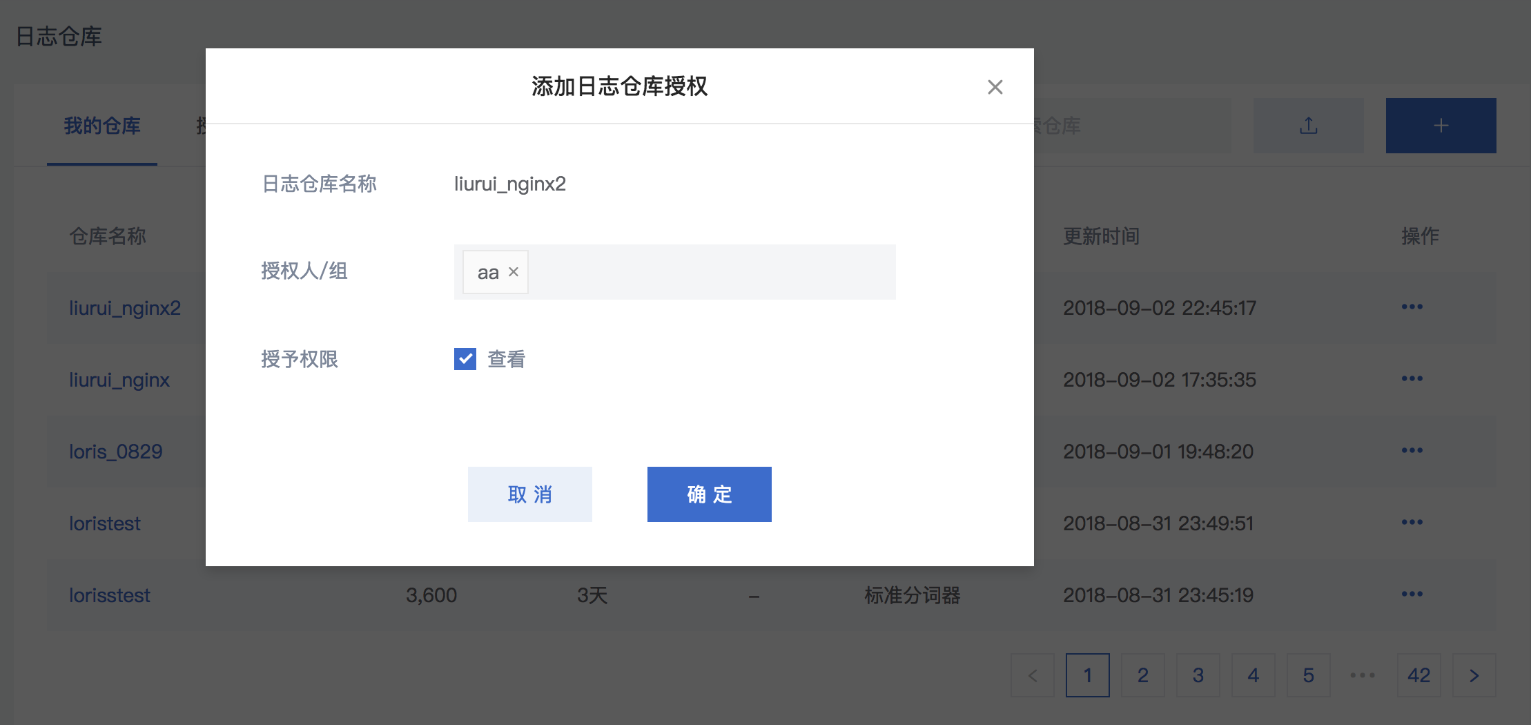Select page 4 in pagination
This screenshot has width=1531, height=725.
tap(1254, 675)
